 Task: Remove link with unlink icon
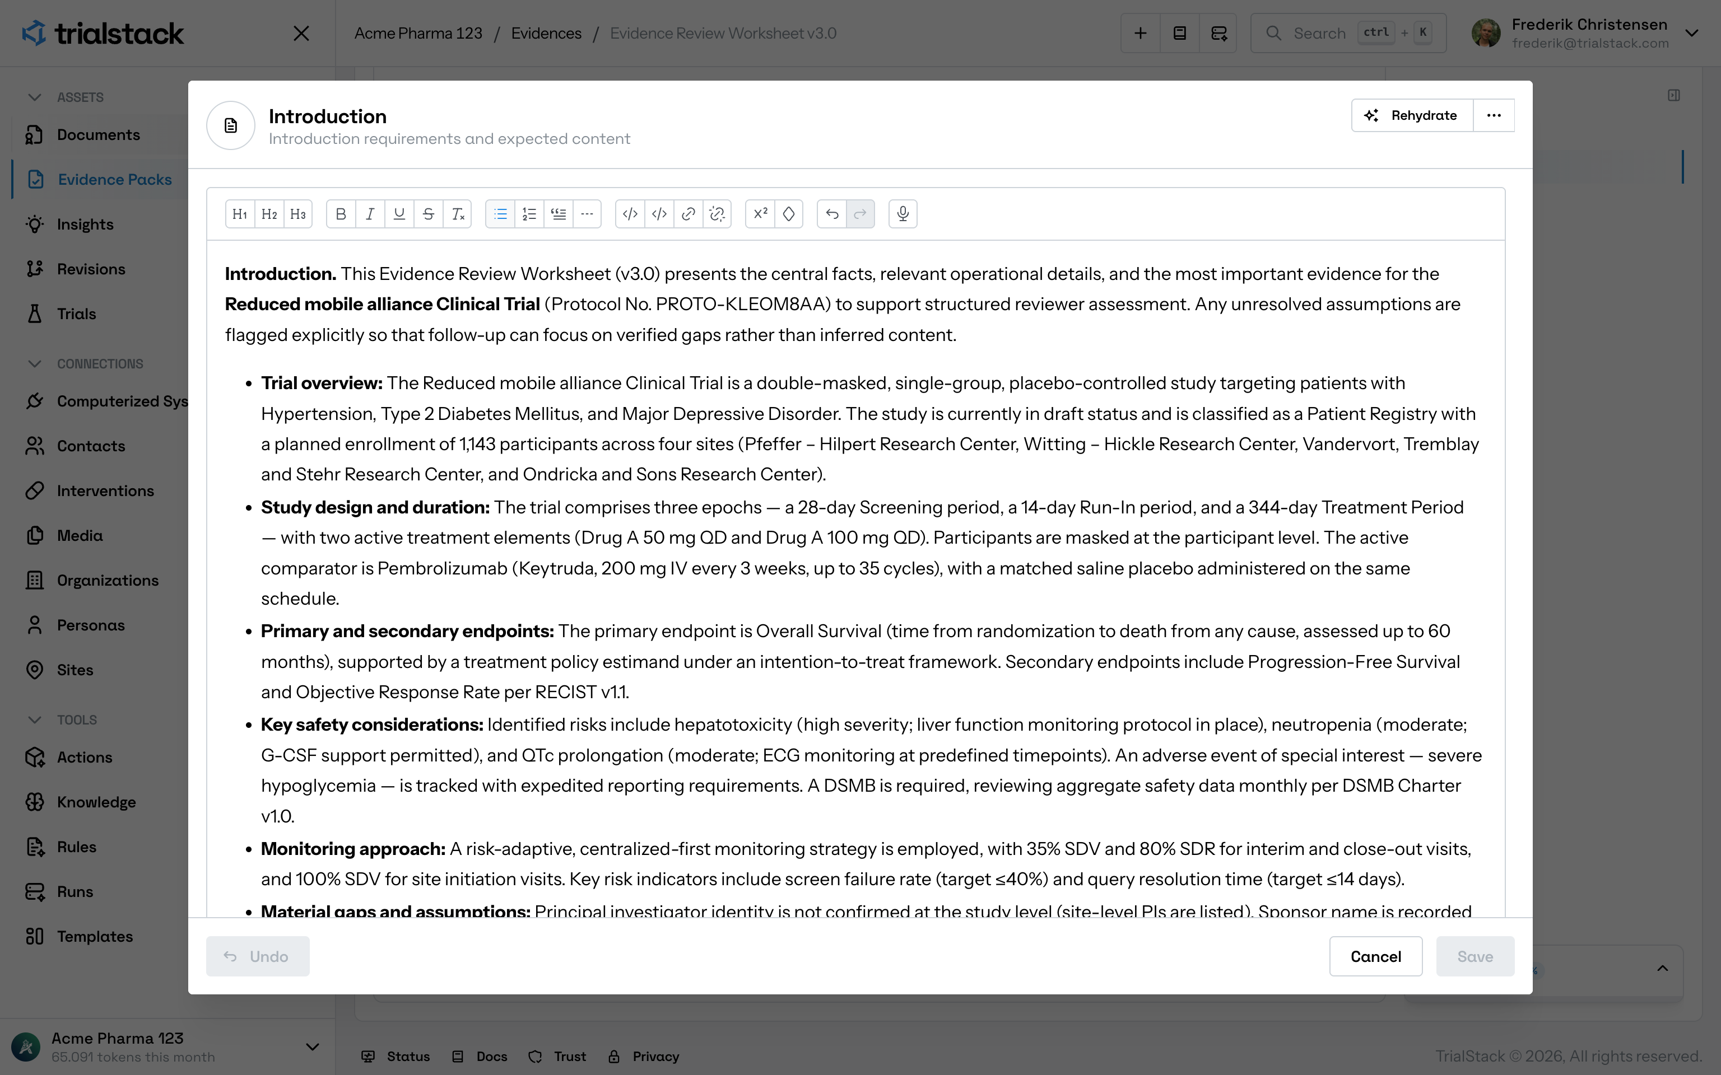coord(717,214)
